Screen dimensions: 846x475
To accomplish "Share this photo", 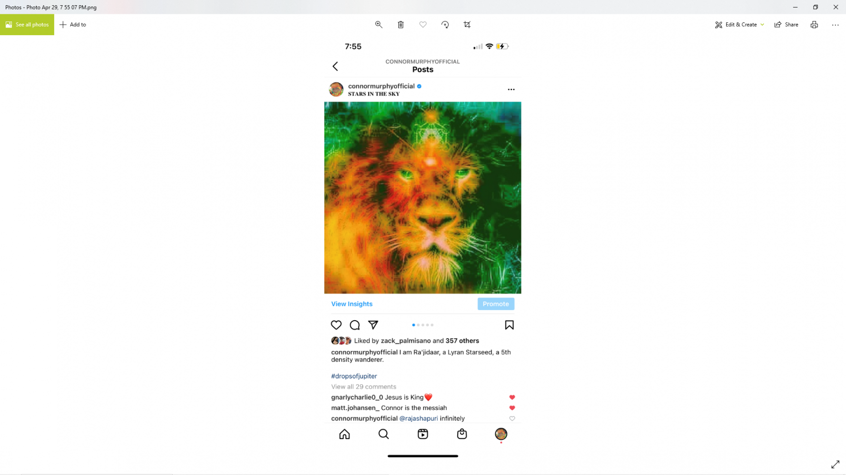I will [786, 25].
